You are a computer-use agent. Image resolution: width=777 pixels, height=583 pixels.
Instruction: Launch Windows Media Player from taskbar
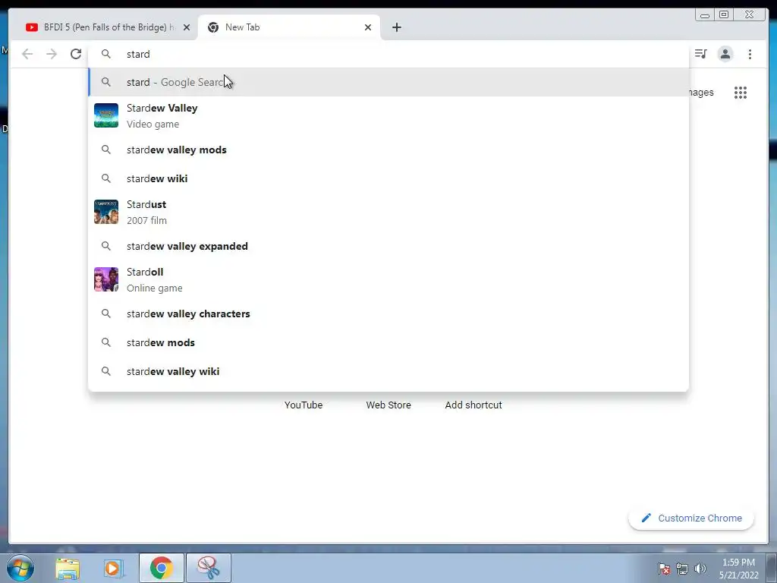click(x=114, y=569)
